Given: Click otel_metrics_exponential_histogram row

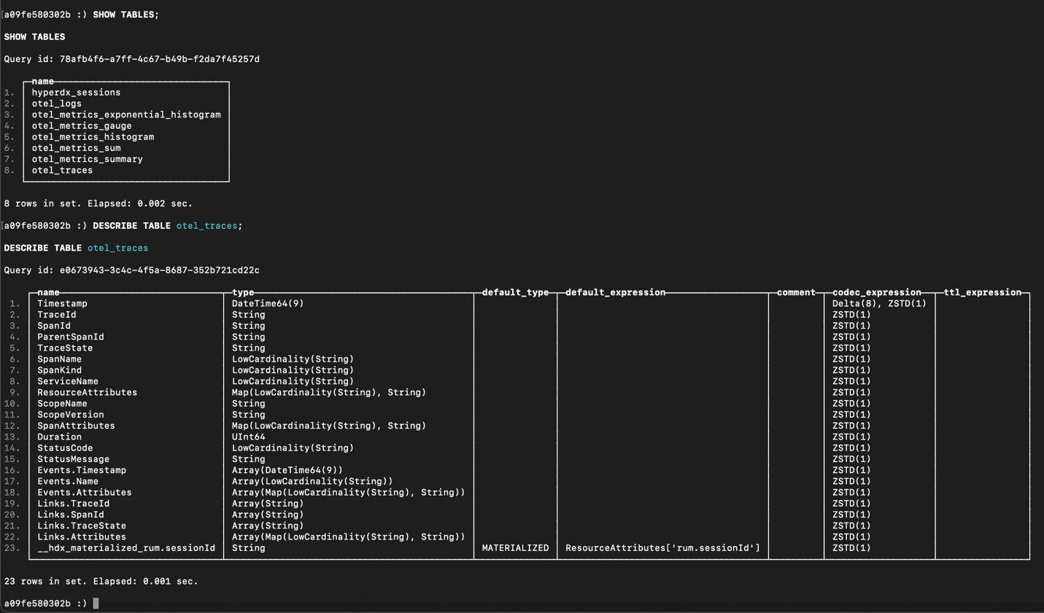Looking at the screenshot, I should (x=126, y=114).
